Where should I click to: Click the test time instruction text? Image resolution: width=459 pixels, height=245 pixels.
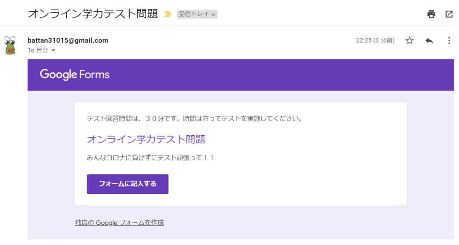pyautogui.click(x=195, y=118)
